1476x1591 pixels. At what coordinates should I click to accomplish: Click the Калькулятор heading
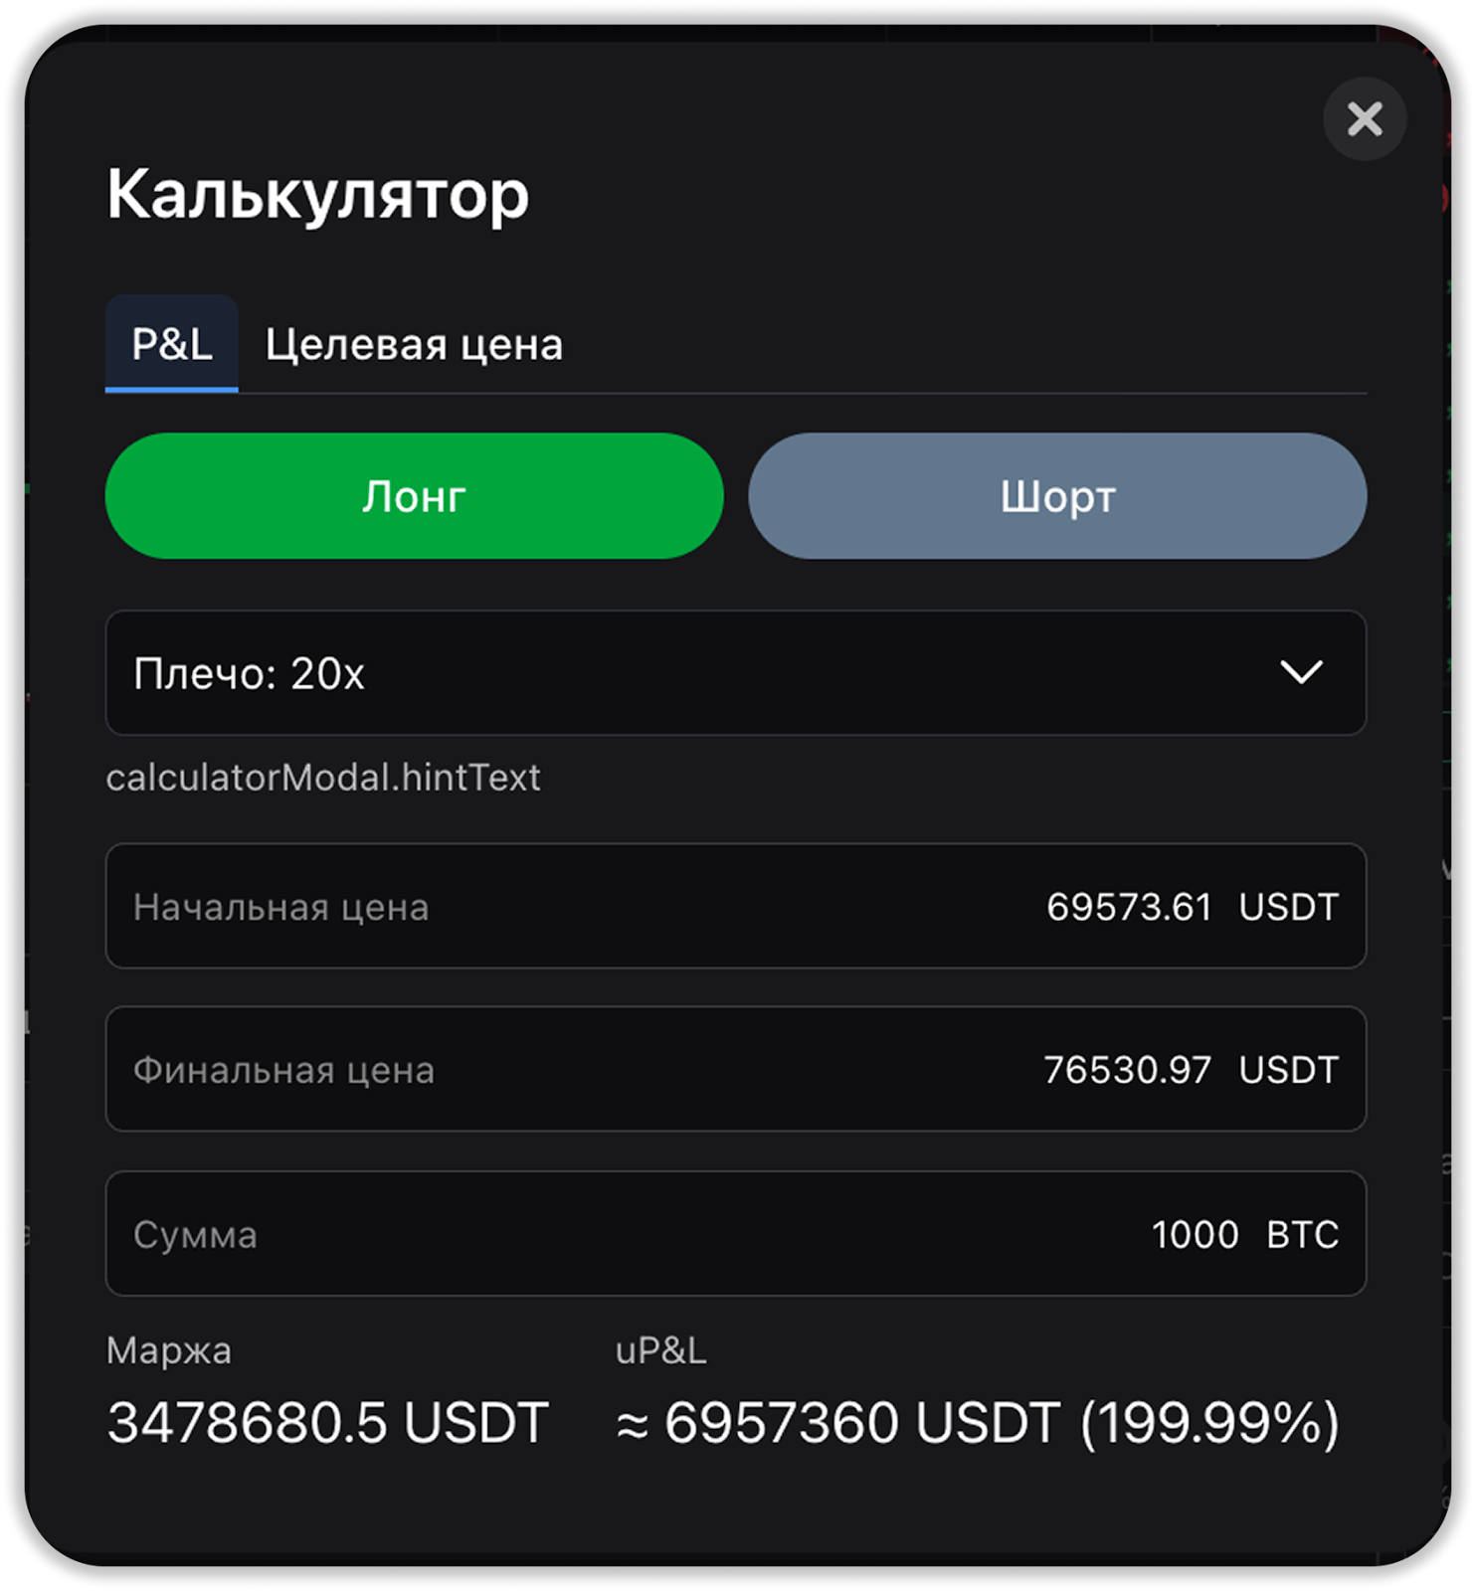point(317,194)
